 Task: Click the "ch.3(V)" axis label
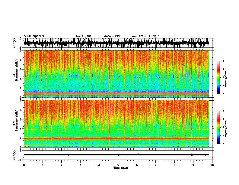14,155
